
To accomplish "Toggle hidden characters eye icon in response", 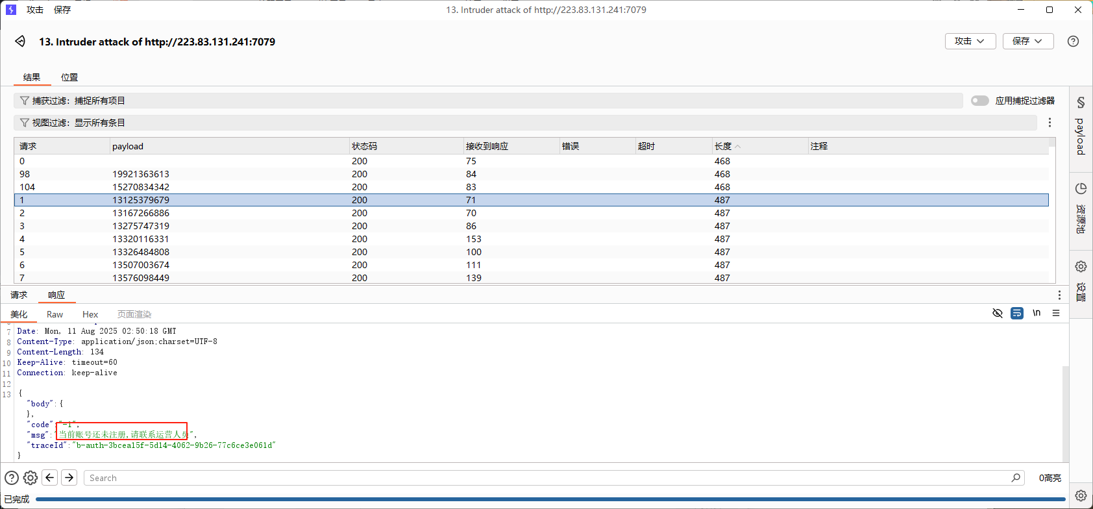I will click(998, 314).
